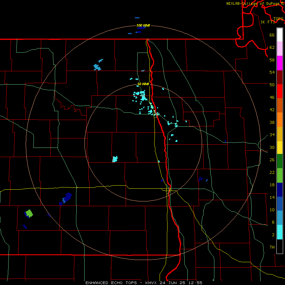Click the "NEXLAB-College of DuPage" credit text
285x285 pixels.
pyautogui.click(x=252, y=3)
